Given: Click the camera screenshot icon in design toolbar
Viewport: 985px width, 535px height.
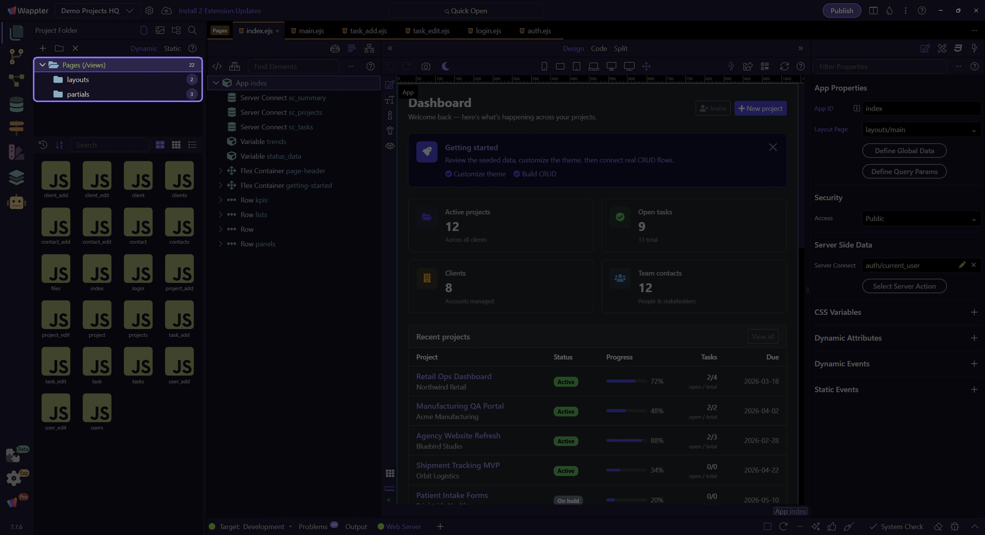Looking at the screenshot, I should click(426, 67).
